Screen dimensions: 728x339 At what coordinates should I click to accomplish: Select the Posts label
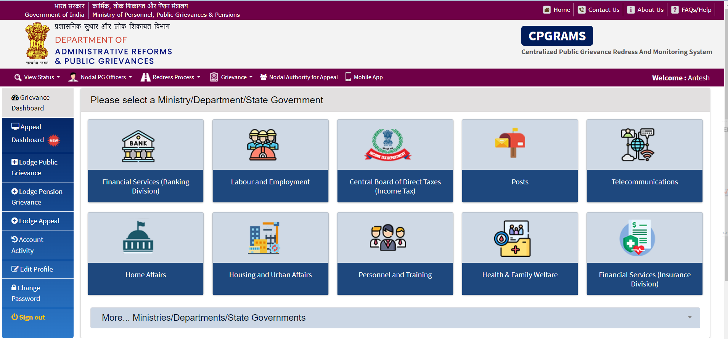[x=520, y=182]
